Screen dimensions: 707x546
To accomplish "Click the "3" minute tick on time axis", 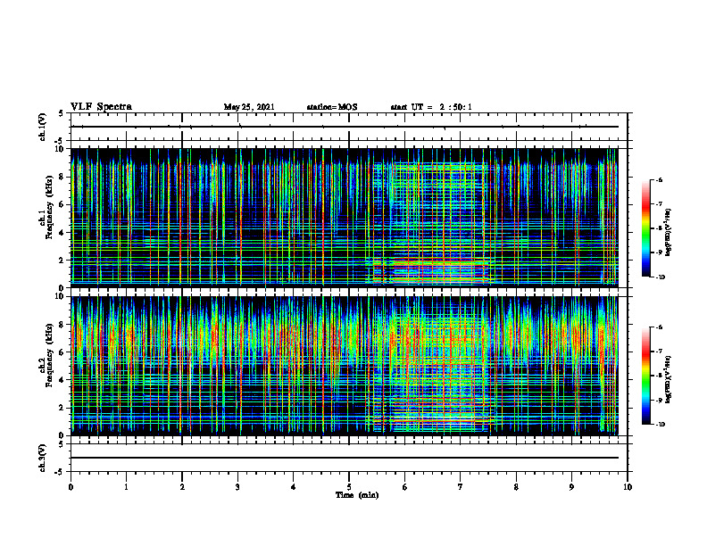I will tap(237, 487).
